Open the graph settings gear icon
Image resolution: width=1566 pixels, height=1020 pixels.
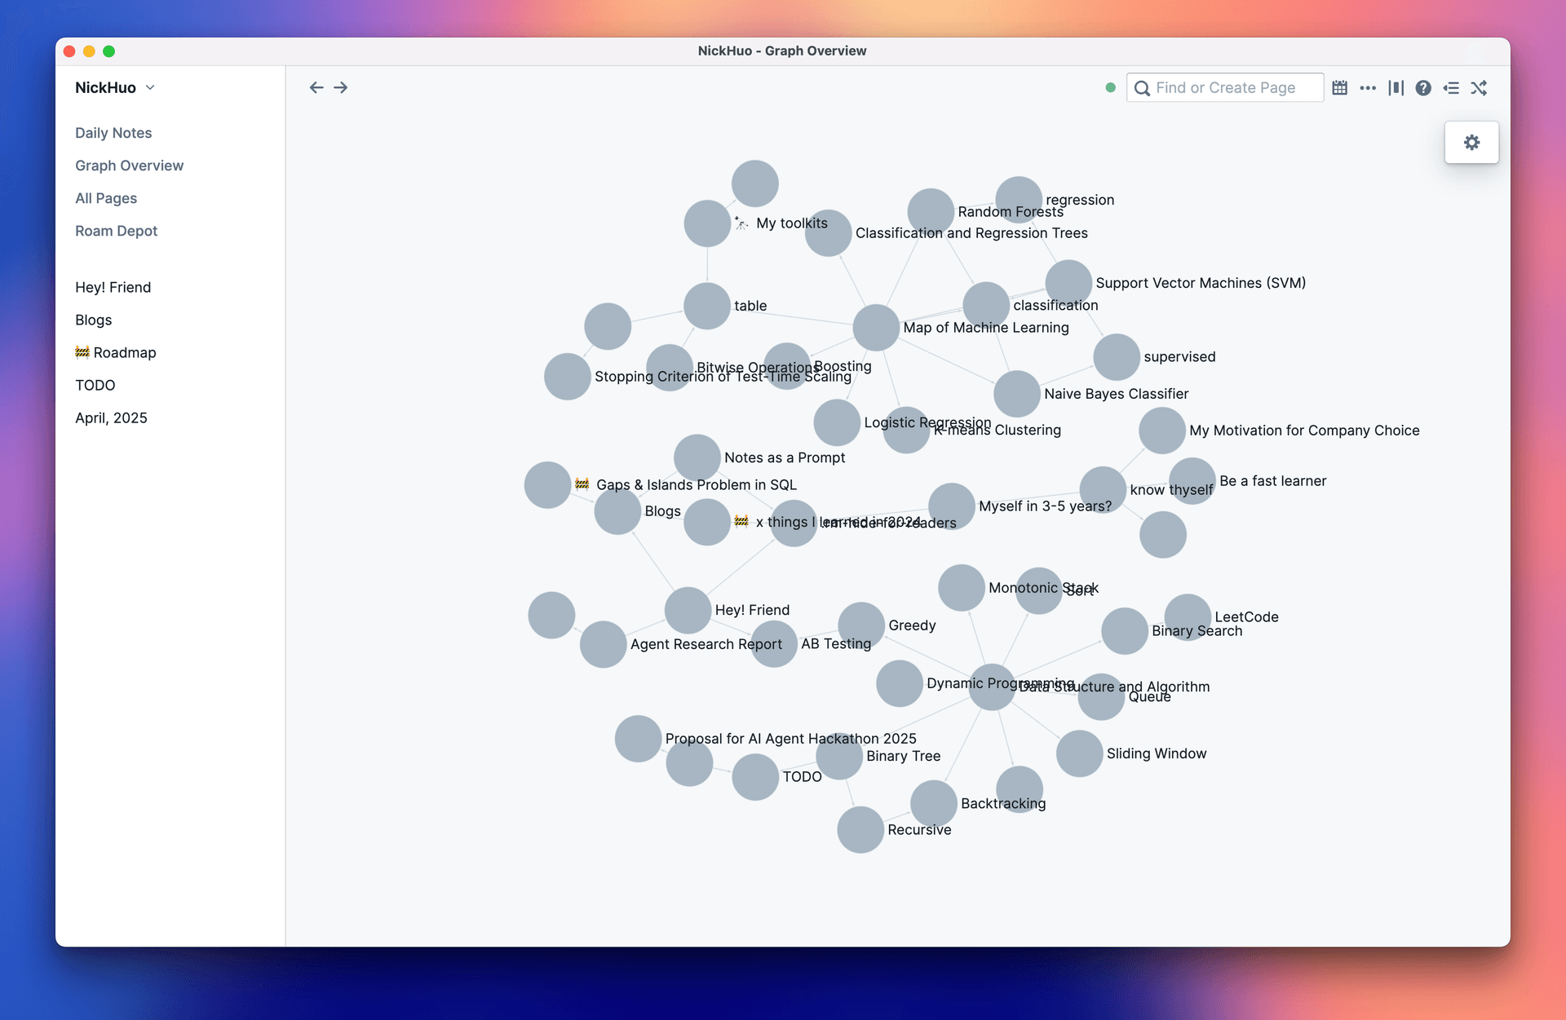(x=1471, y=142)
